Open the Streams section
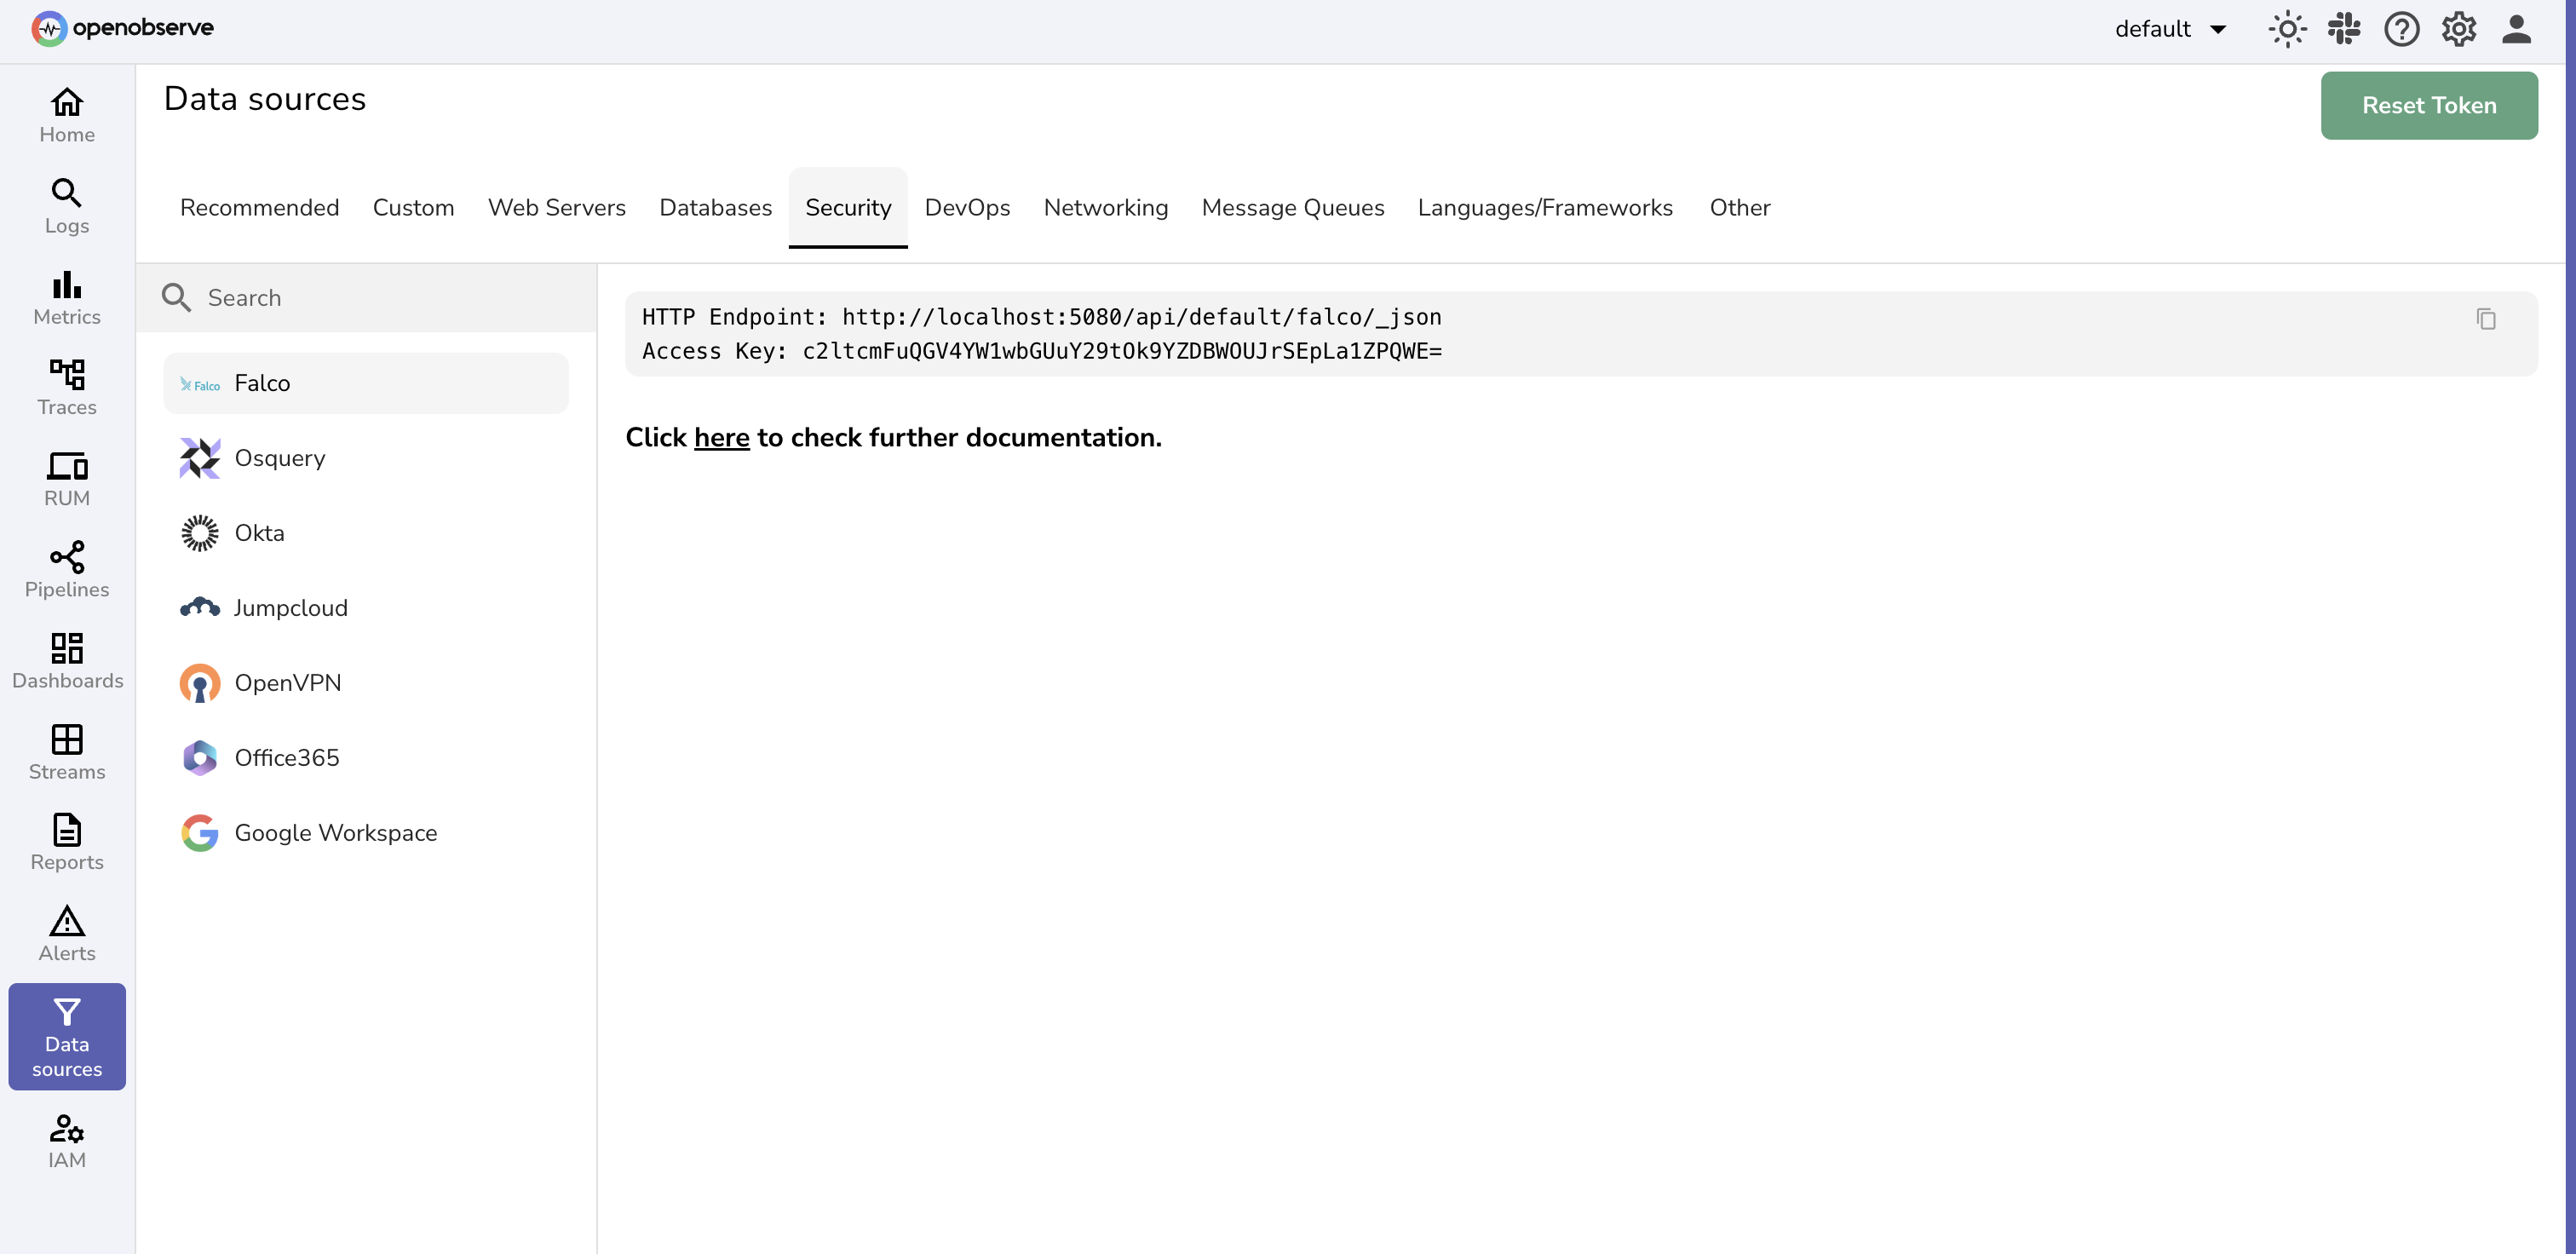The width and height of the screenshot is (2576, 1254). 66,750
